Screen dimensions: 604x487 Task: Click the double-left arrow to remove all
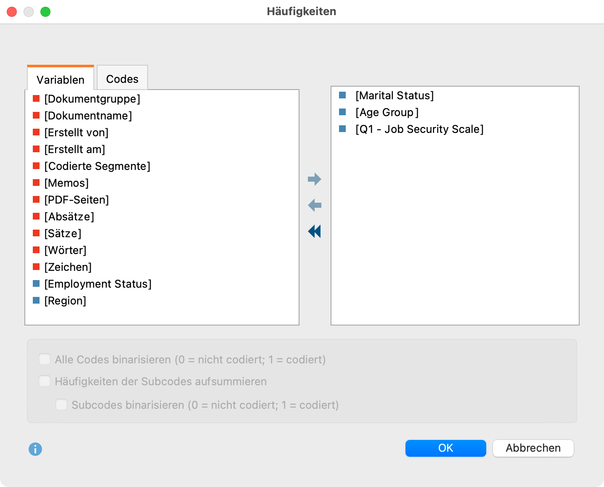click(x=315, y=231)
